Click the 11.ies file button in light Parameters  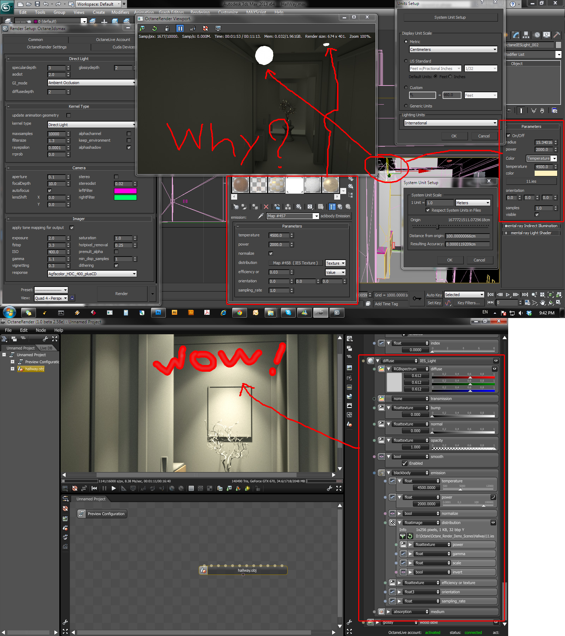tap(531, 181)
